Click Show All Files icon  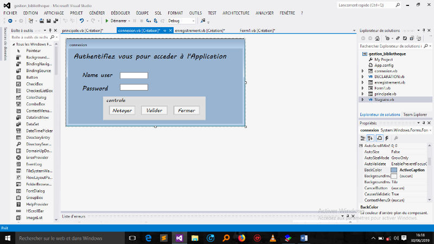pos(419,38)
